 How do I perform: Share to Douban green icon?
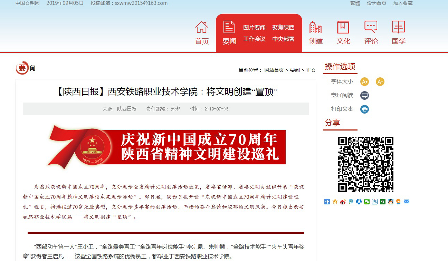tap(383, 202)
